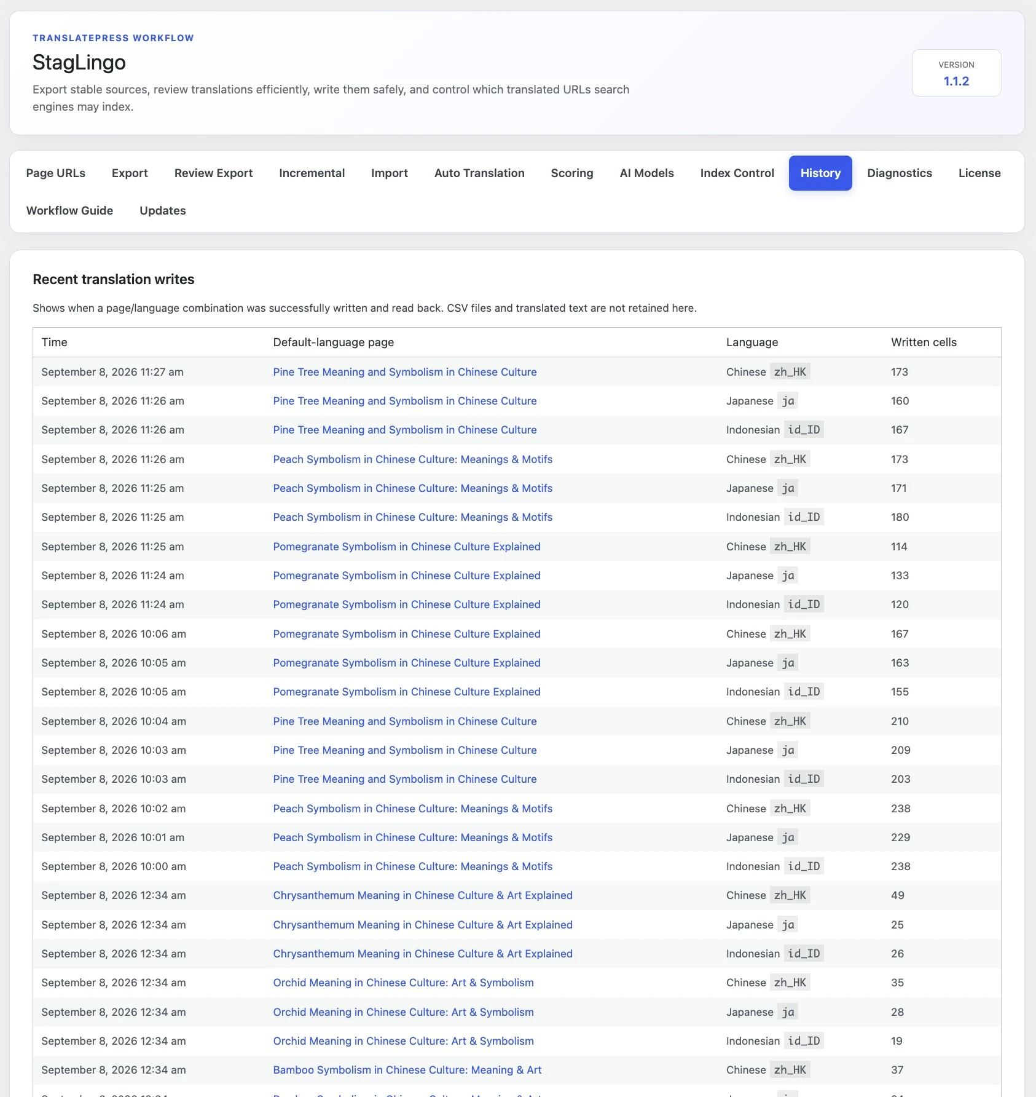
Task: Select the 'September 8, 2026 10:06 am' cell
Action: point(114,634)
